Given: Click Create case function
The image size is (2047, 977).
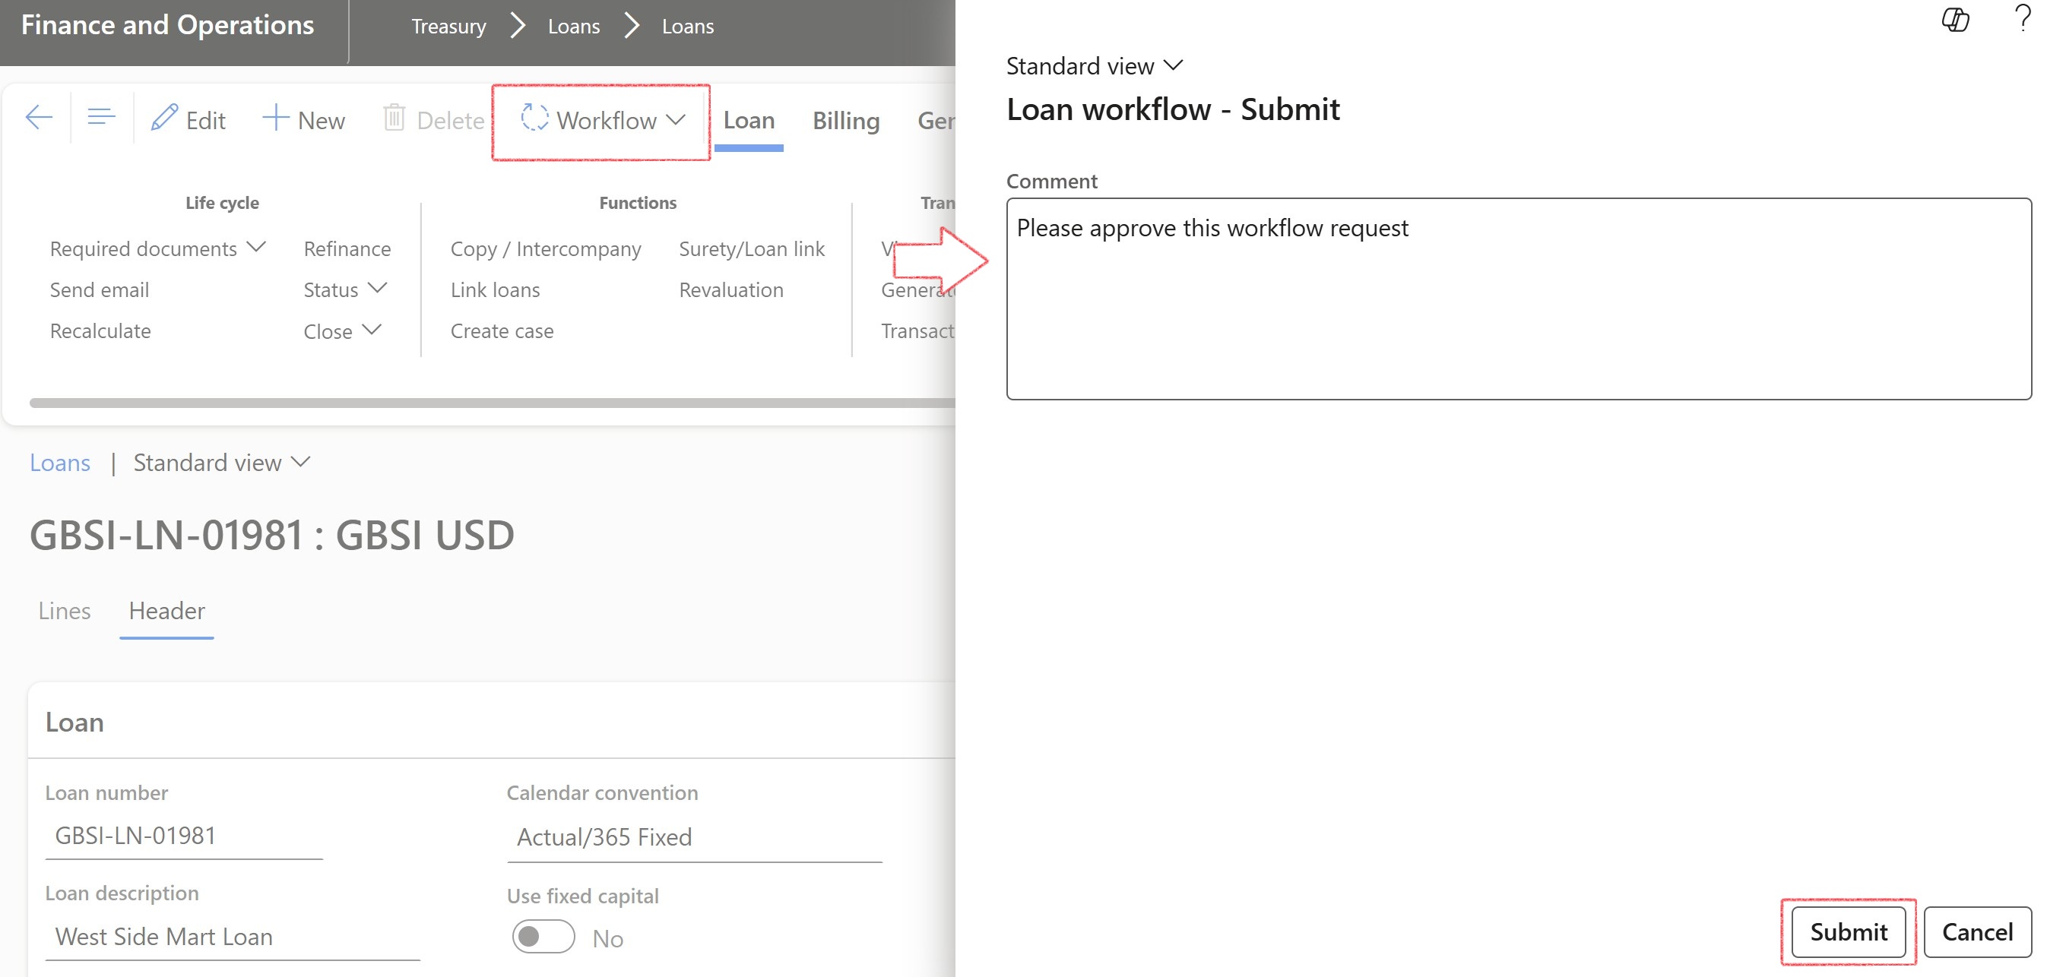Looking at the screenshot, I should (x=502, y=331).
